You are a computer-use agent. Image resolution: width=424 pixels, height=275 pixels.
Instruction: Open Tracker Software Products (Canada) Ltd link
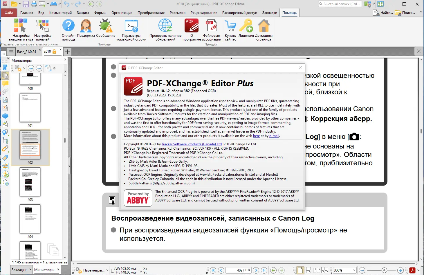[x=192, y=144]
